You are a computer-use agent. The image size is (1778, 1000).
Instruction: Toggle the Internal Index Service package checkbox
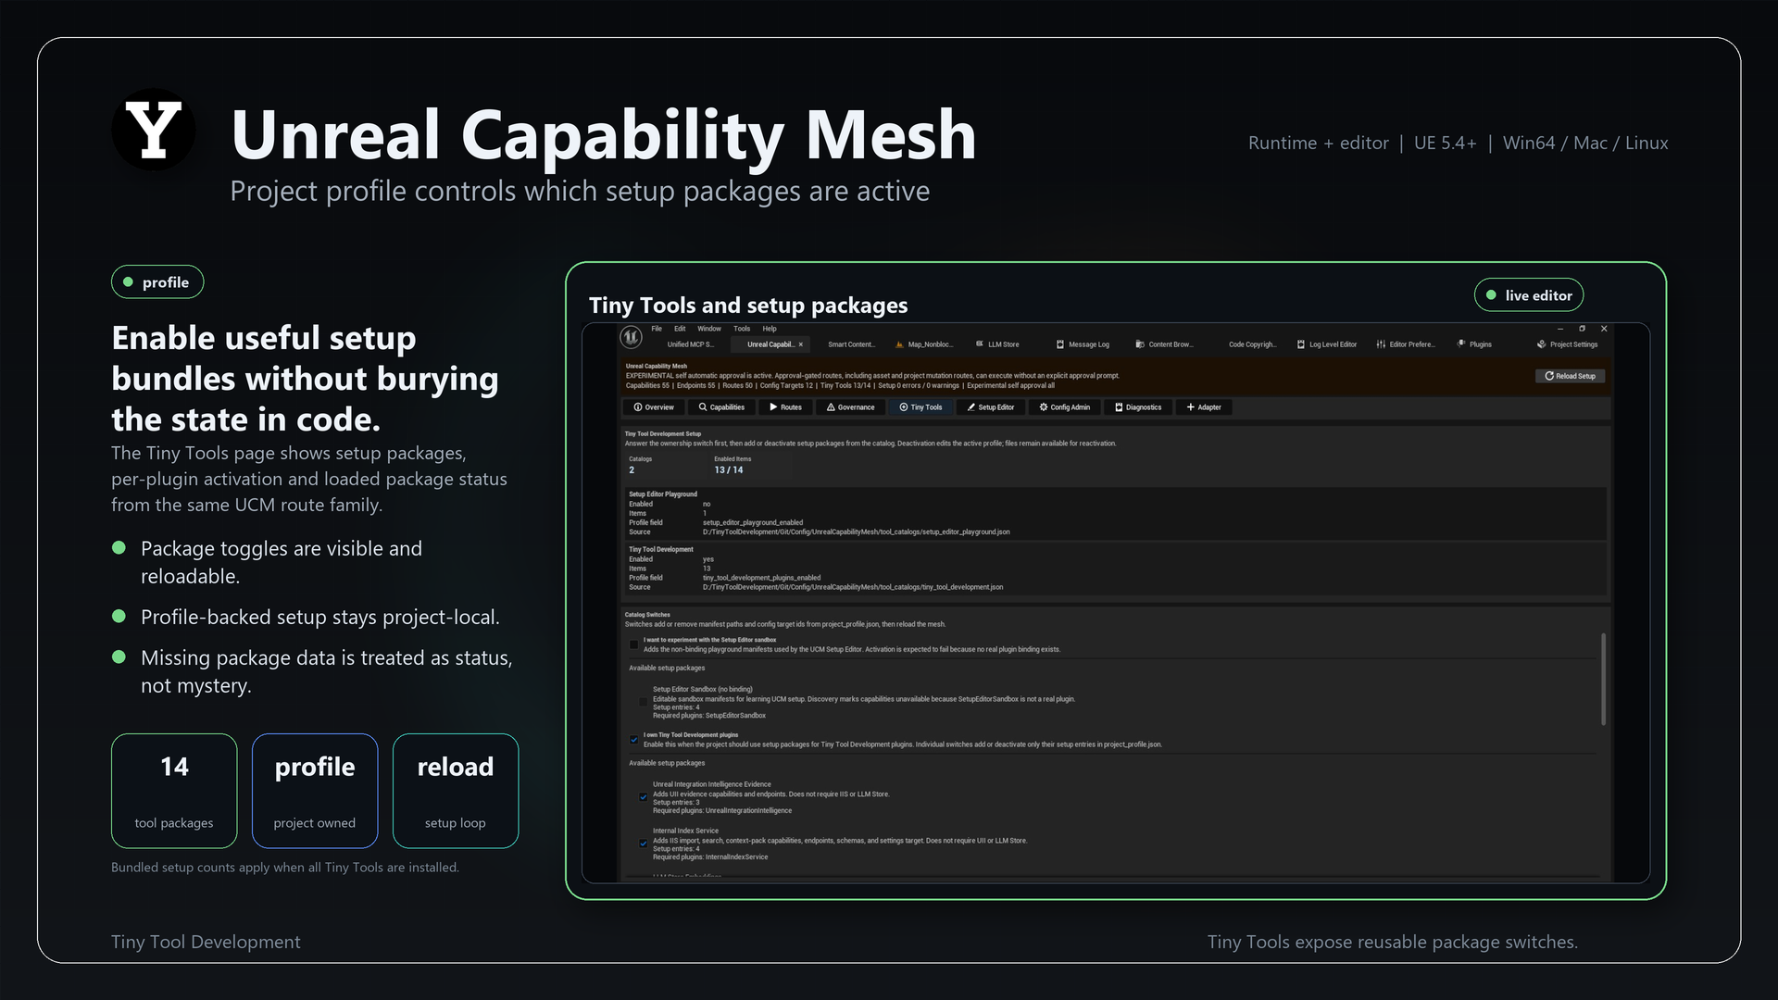click(644, 844)
